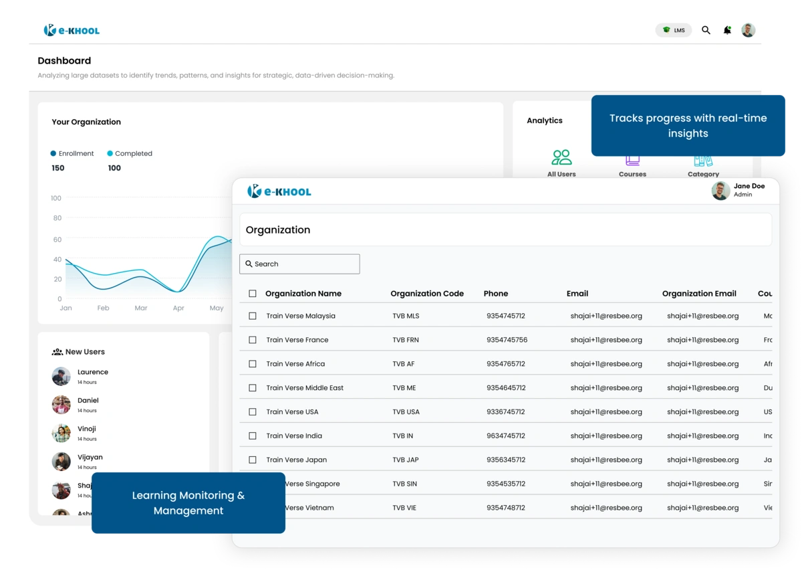Select the LMS graduation cap badge
Image resolution: width=802 pixels, height=570 pixels.
[x=673, y=30]
